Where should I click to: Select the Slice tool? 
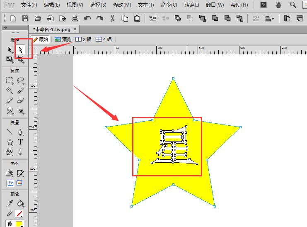(x=20, y=173)
